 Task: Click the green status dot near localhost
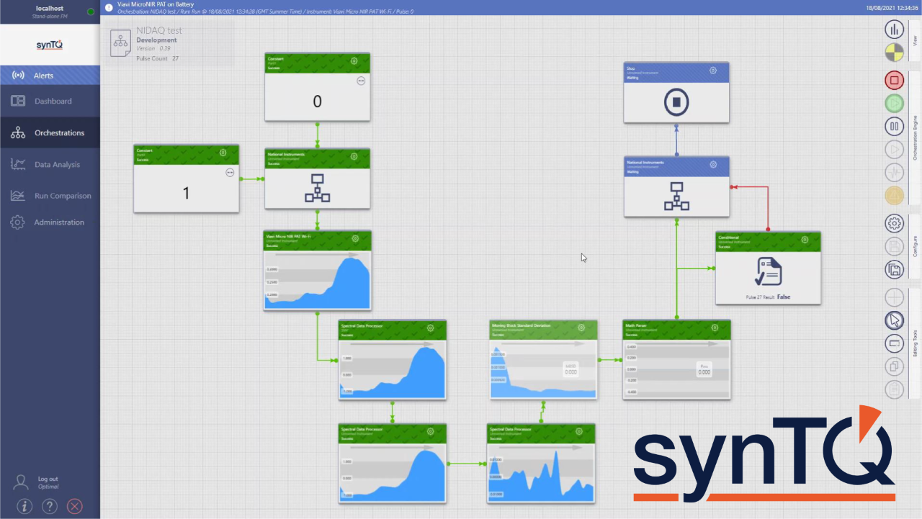pos(90,12)
